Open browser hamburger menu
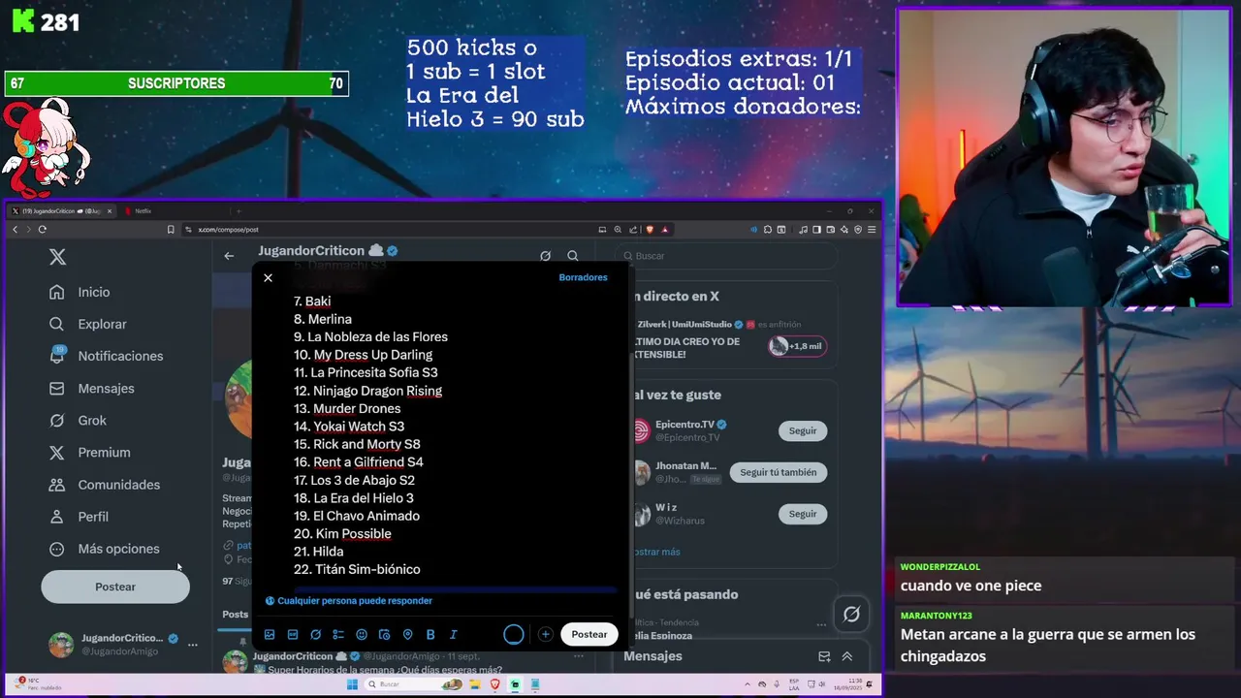Screen dimensions: 1241x698 (872, 230)
